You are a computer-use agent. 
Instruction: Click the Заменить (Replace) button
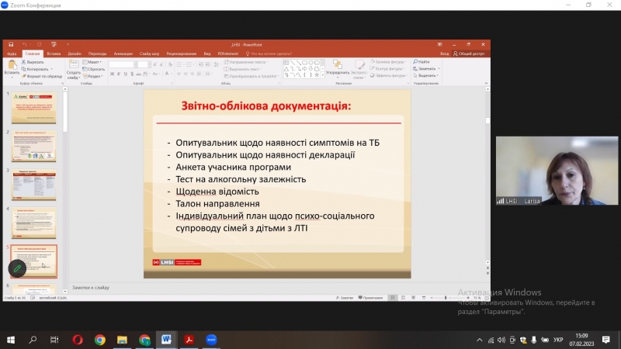tap(426, 69)
